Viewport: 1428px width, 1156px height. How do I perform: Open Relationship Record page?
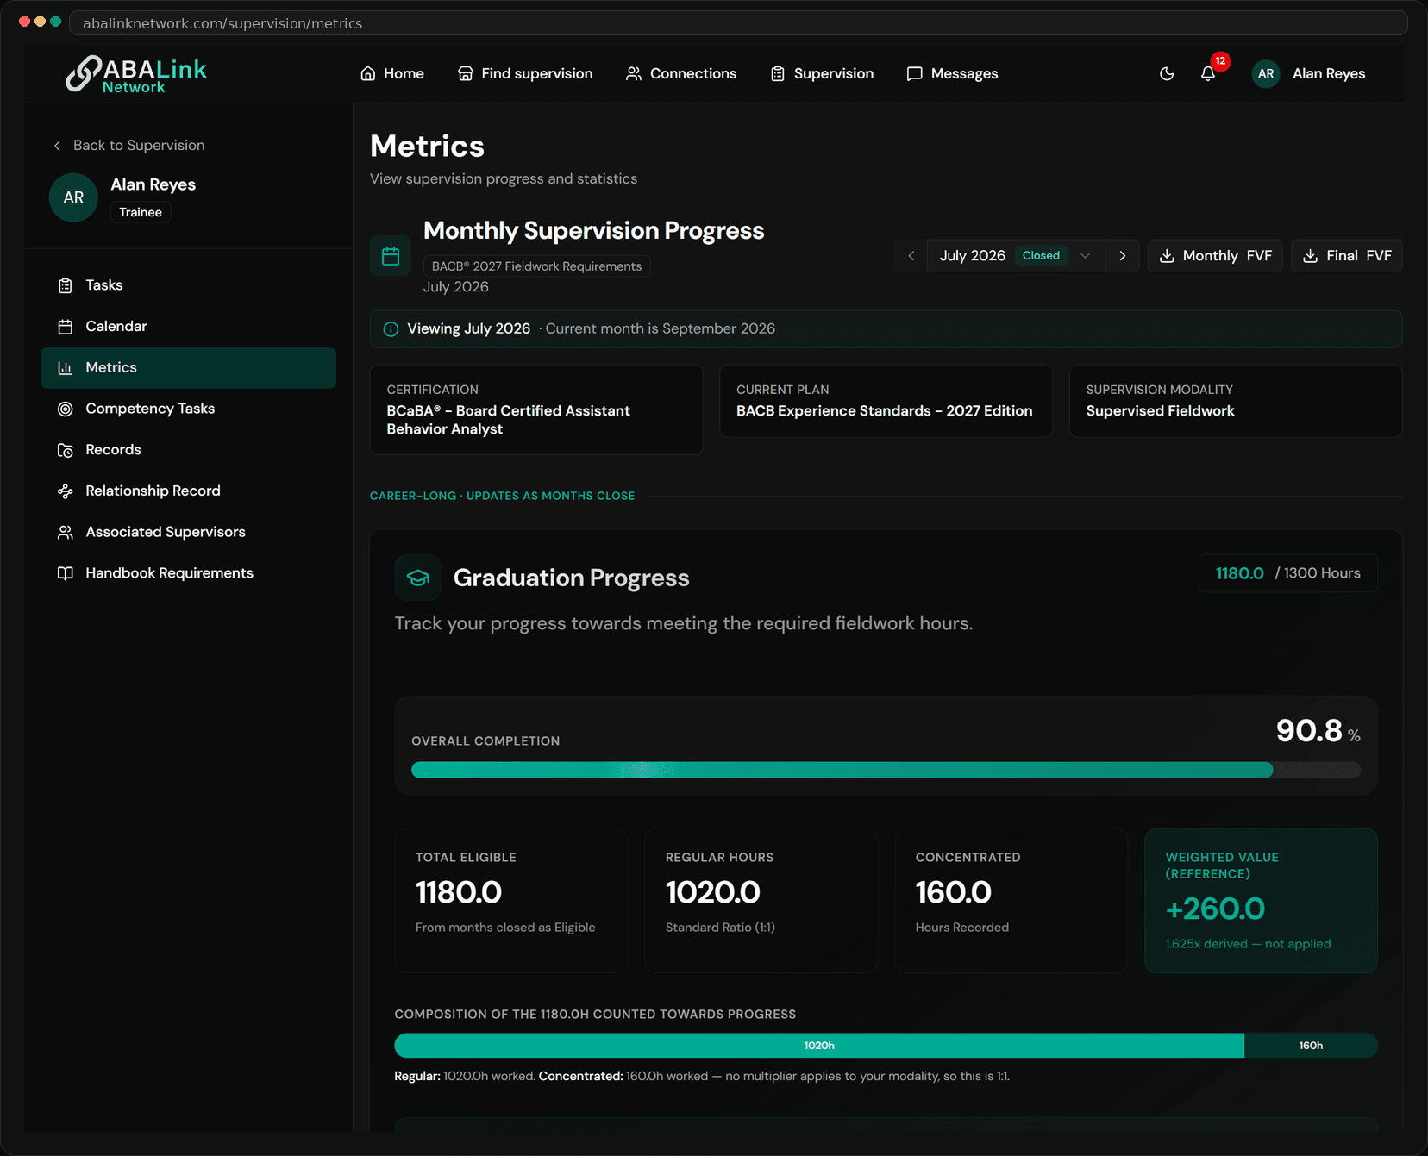click(x=188, y=491)
